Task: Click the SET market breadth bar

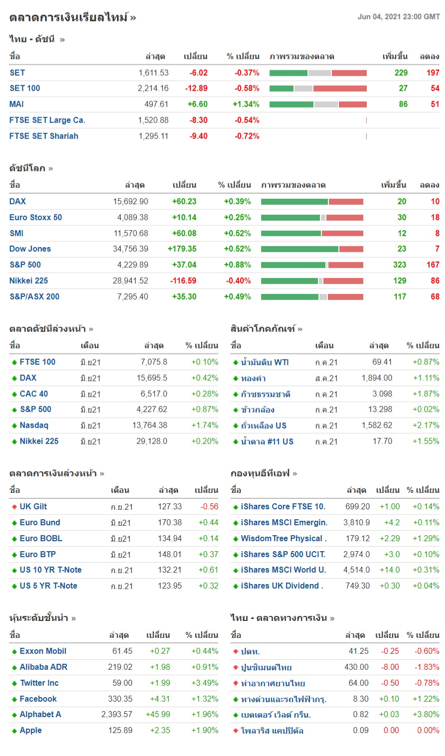Action: click(x=318, y=73)
